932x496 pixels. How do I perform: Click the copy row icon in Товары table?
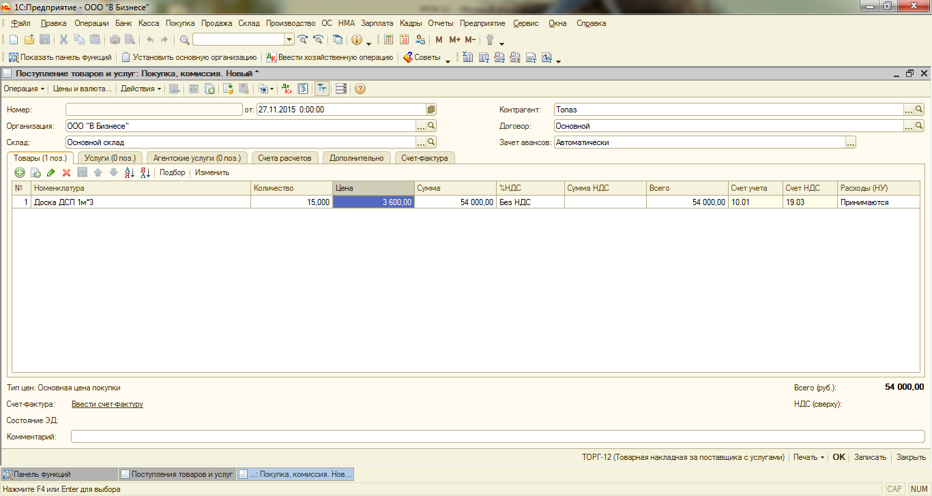point(35,173)
